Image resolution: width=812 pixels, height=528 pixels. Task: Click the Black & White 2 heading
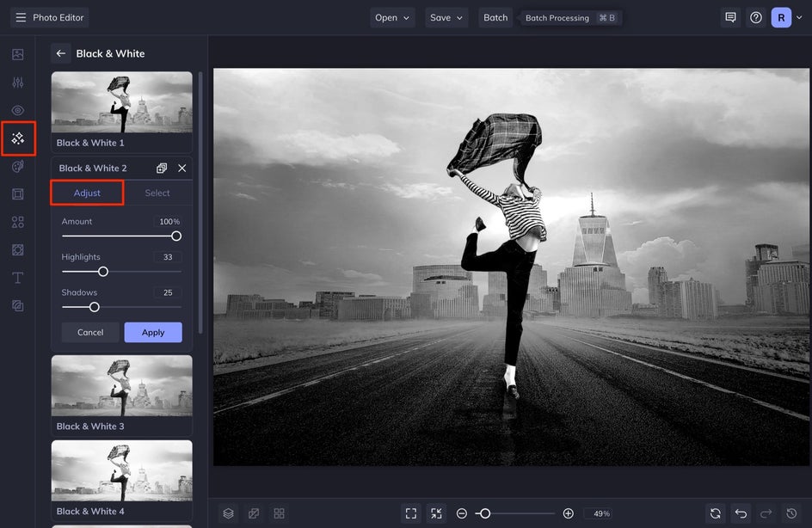click(x=93, y=169)
